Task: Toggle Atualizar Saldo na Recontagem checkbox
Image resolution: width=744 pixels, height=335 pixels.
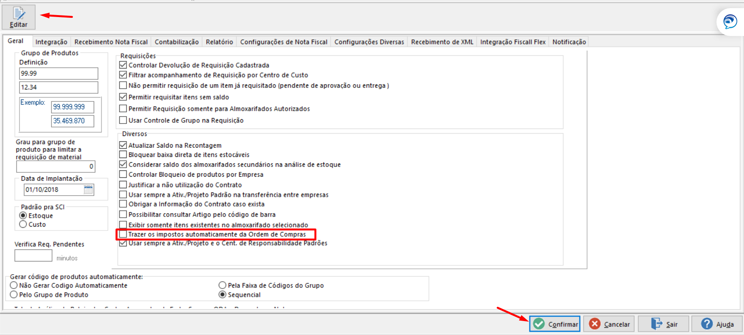Action: click(x=123, y=145)
